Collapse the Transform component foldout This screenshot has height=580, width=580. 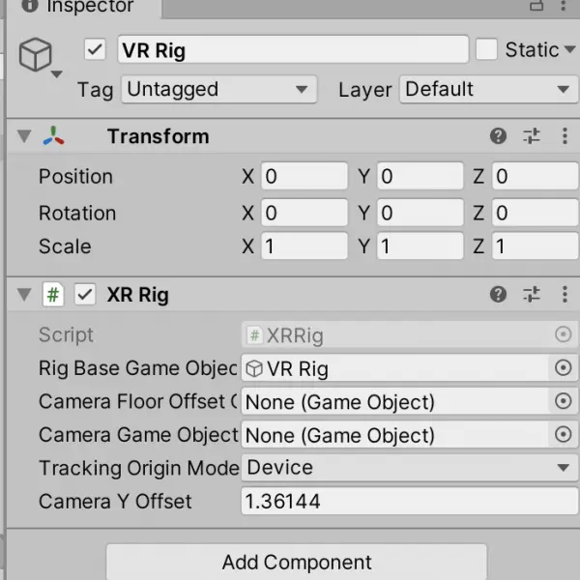(24, 136)
